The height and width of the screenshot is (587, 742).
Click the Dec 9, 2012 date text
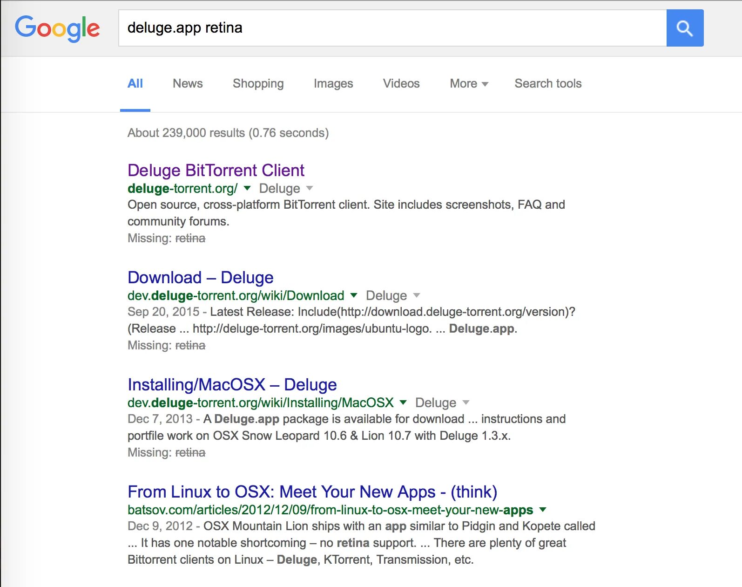coord(160,526)
